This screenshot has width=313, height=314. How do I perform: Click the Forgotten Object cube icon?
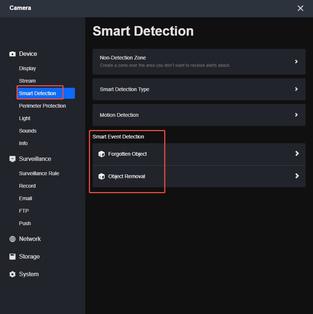pyautogui.click(x=102, y=154)
